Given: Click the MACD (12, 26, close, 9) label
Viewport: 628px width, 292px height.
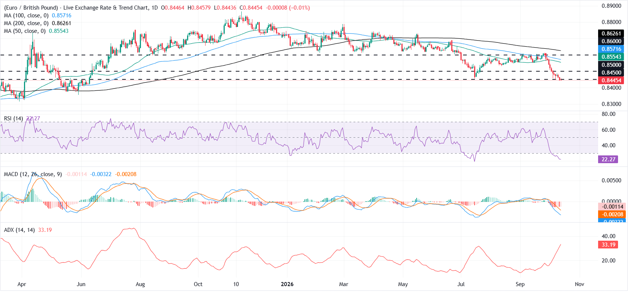Looking at the screenshot, I should [33, 174].
